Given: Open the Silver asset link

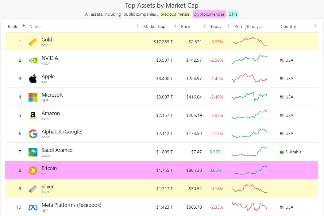Looking at the screenshot, I should pos(48,187).
